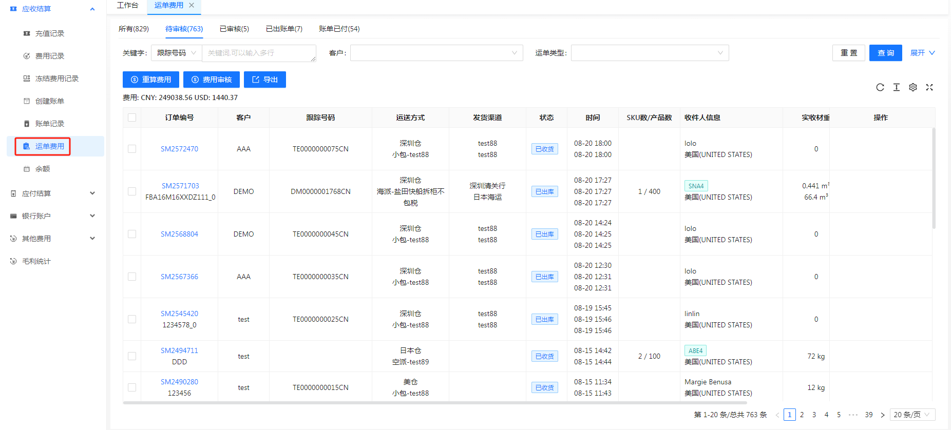Viewport: 951px width, 430px height.
Task: Expand the 应付结算 menu group
Action: [92, 193]
